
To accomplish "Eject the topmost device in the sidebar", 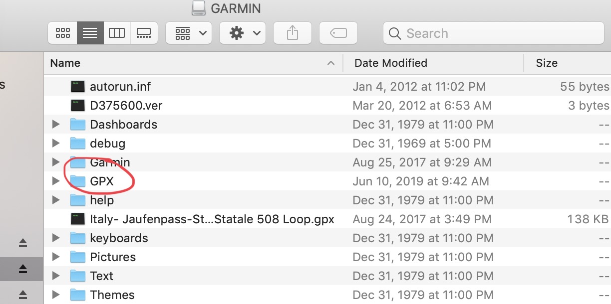I will [22, 243].
